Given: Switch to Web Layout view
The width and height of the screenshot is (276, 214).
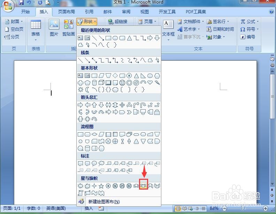Looking at the screenshot, I should pyautogui.click(x=191, y=209).
